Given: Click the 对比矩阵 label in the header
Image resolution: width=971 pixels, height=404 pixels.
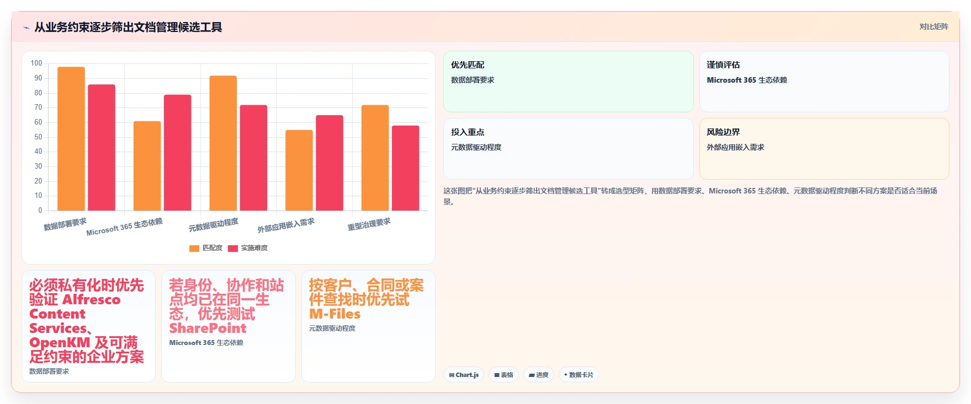Looking at the screenshot, I should (933, 26).
